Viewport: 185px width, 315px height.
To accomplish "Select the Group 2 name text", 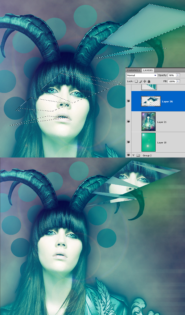I will (147, 156).
